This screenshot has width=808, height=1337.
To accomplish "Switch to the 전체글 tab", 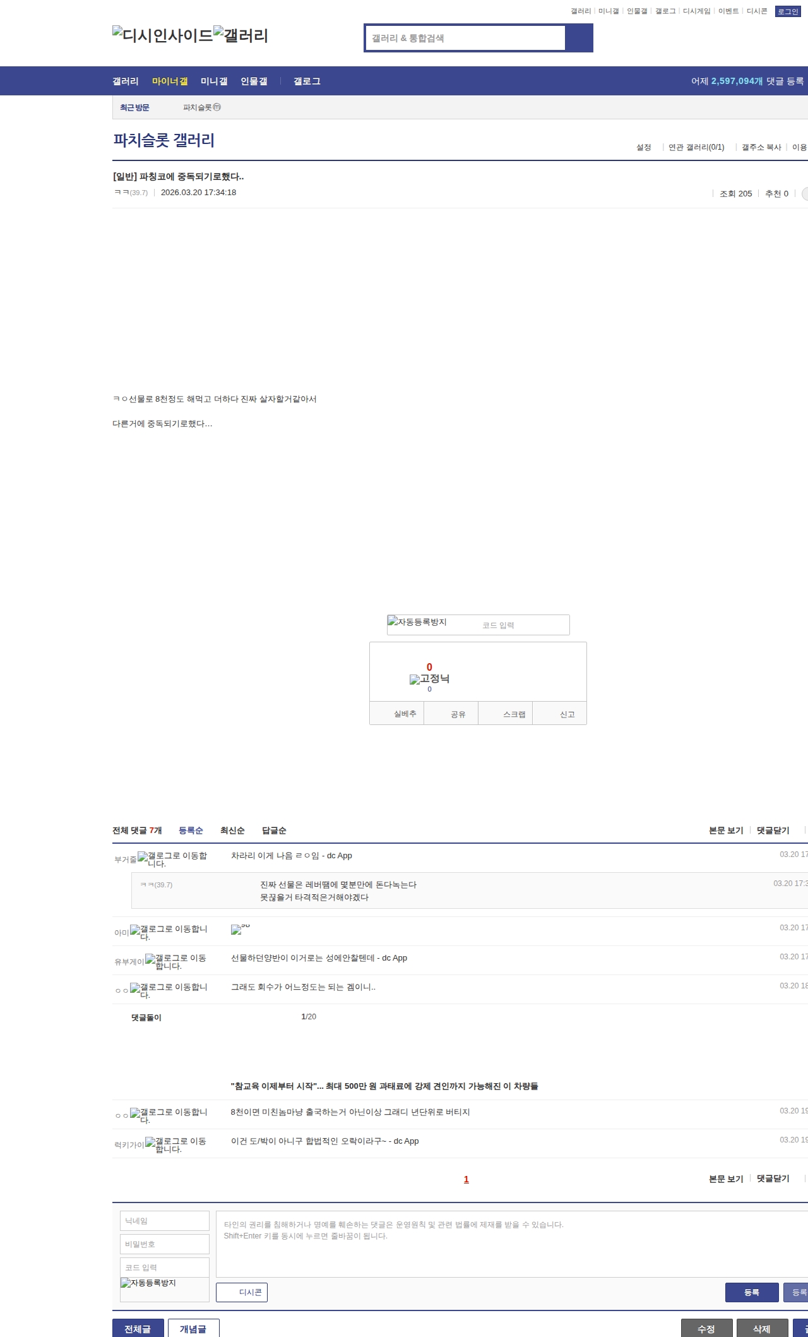I will [x=138, y=1329].
